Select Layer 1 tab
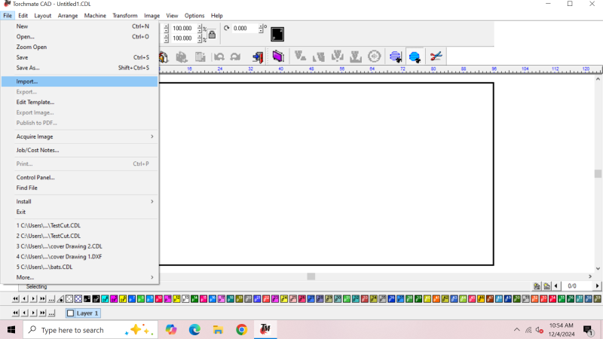The height and width of the screenshot is (339, 603). 84,313
